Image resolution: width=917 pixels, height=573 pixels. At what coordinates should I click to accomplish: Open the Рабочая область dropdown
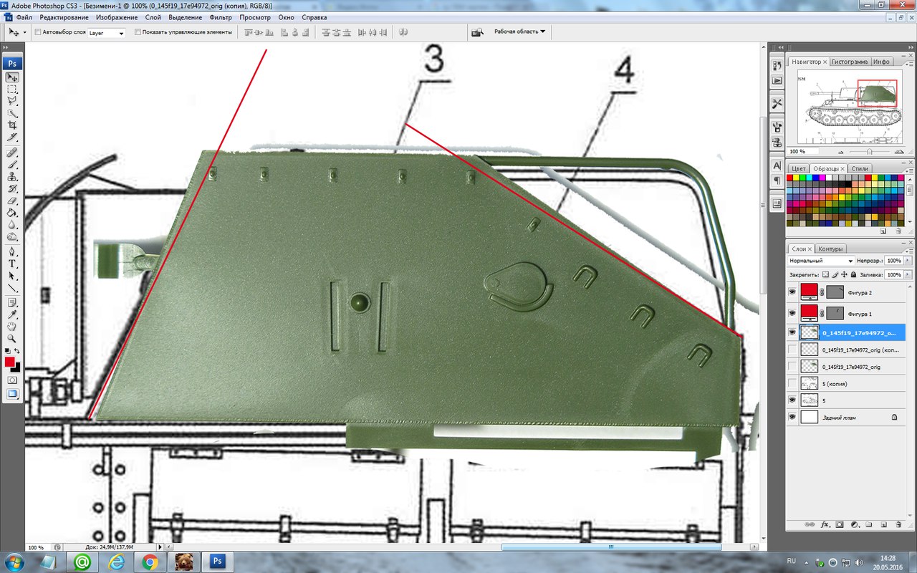click(519, 32)
